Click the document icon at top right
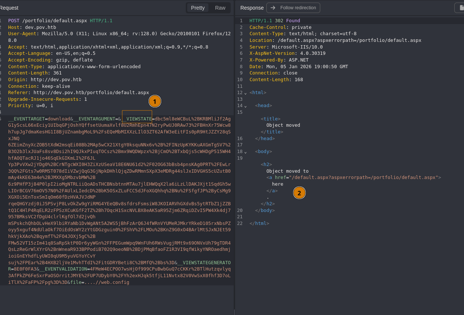 click(x=460, y=8)
